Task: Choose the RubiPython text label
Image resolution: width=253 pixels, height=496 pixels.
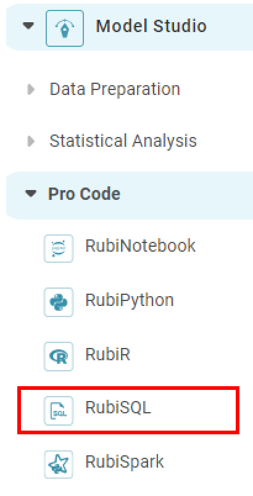Action: (x=130, y=300)
